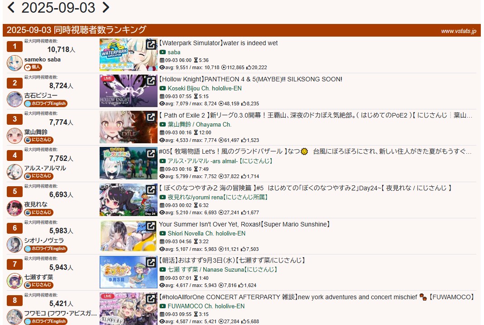
Task: Click the saba channel link
Action: pos(174,52)
